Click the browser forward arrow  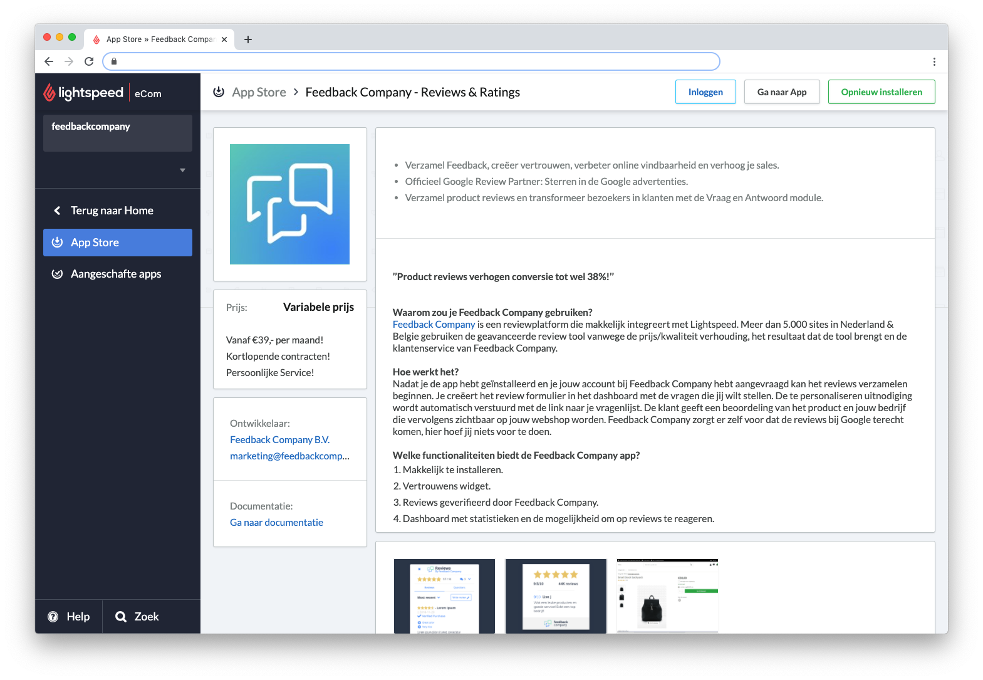click(x=69, y=61)
